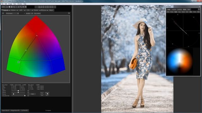Click the Compare button
Screen dimensions: 202x113
(x=48, y=110)
